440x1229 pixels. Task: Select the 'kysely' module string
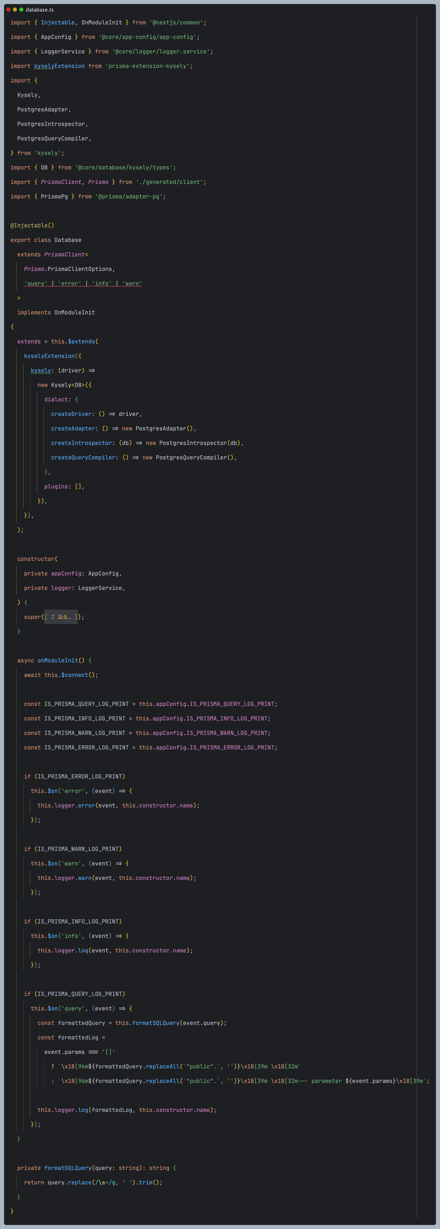coord(48,153)
